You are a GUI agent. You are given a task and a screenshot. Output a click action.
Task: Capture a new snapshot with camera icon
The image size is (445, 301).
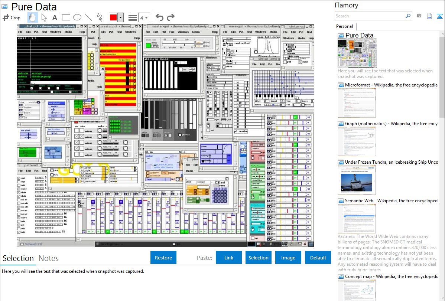pos(419,16)
